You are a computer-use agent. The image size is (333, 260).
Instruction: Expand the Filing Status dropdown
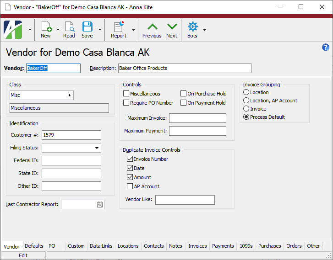(x=97, y=148)
